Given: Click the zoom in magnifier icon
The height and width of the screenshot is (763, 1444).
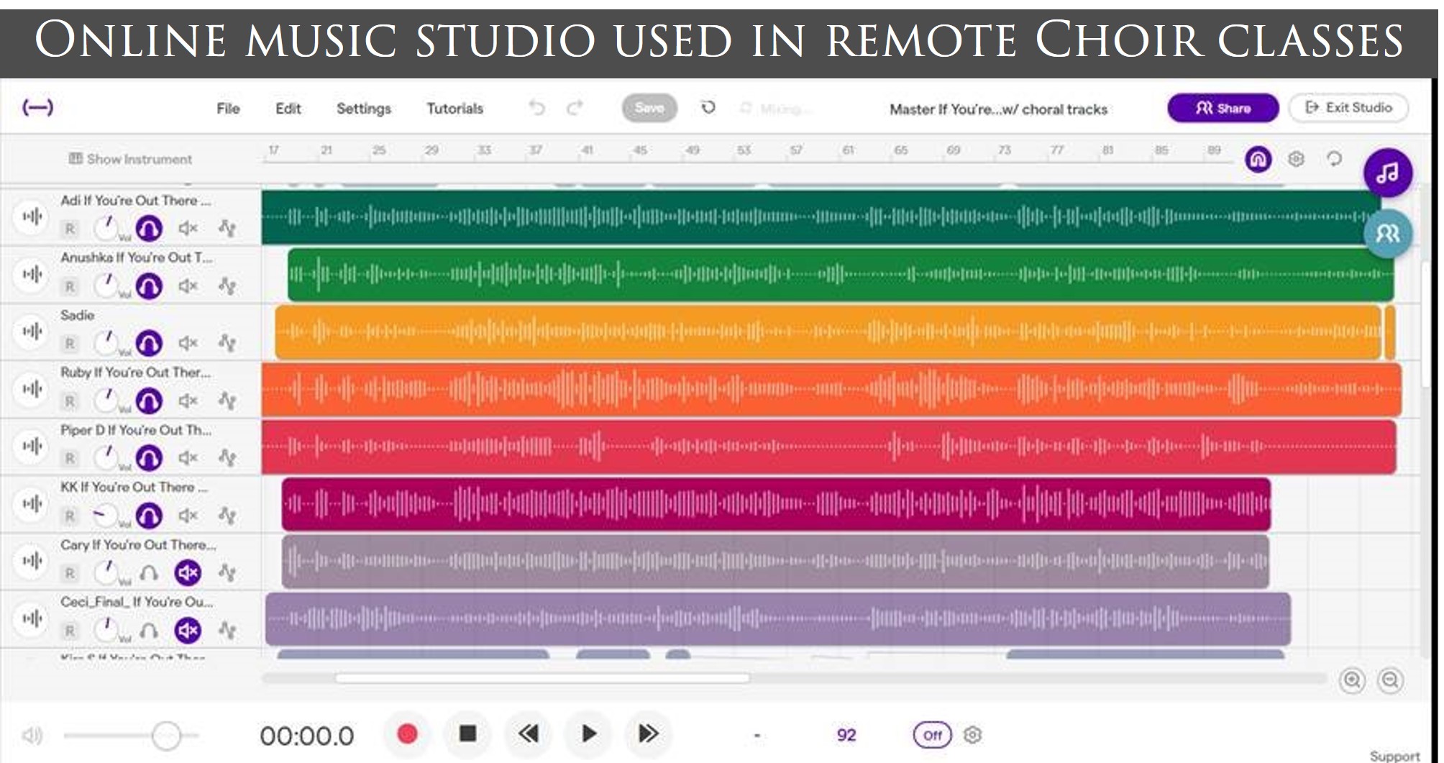Looking at the screenshot, I should [x=1352, y=680].
